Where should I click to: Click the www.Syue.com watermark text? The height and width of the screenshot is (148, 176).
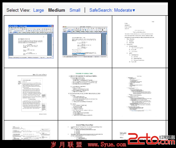click(x=107, y=145)
